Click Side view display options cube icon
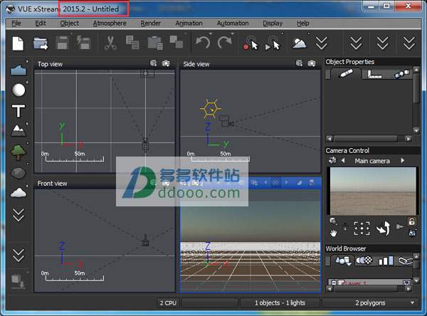 [300, 63]
